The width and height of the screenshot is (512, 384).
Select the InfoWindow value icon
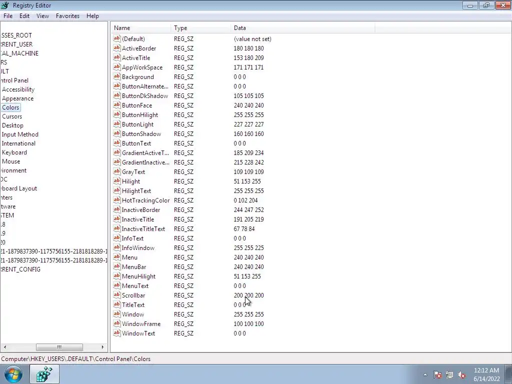coord(117,247)
